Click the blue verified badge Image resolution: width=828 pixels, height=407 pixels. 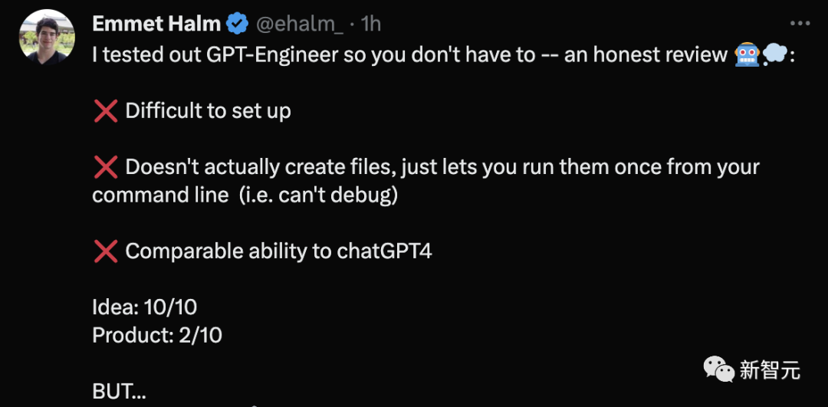tap(237, 25)
